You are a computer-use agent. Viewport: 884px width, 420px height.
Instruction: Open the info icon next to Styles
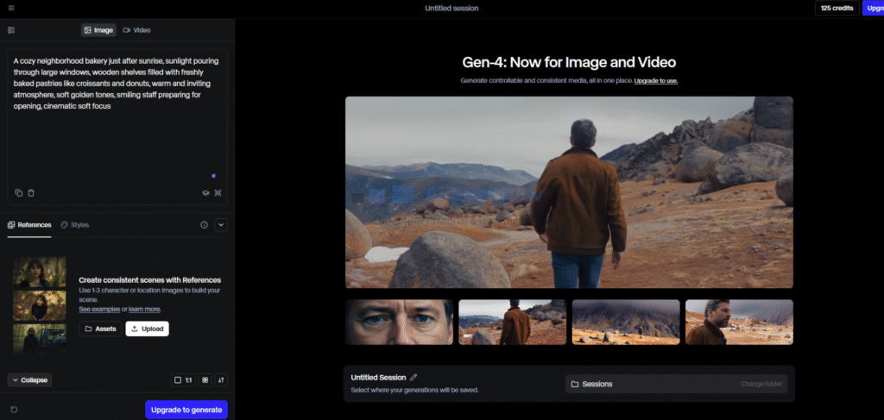[204, 225]
